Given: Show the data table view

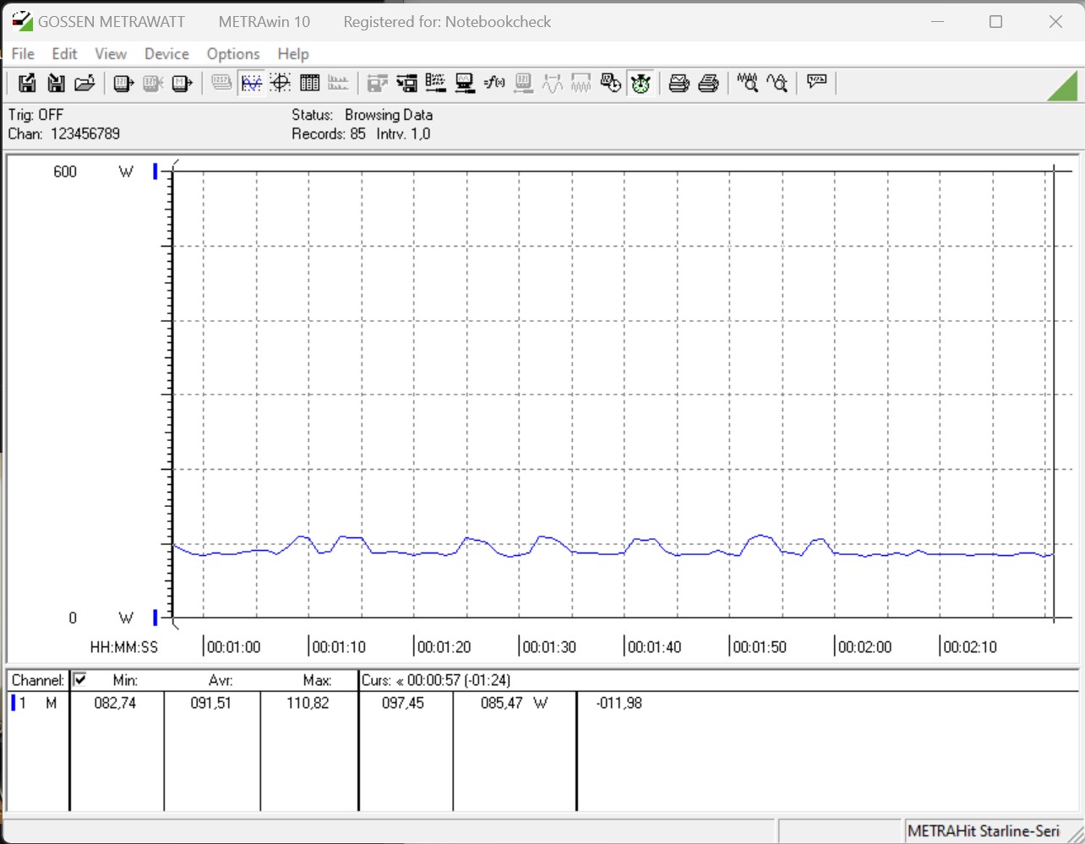Looking at the screenshot, I should click(x=309, y=83).
